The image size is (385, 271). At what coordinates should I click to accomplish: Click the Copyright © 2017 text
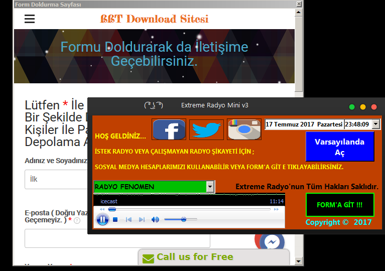339,222
